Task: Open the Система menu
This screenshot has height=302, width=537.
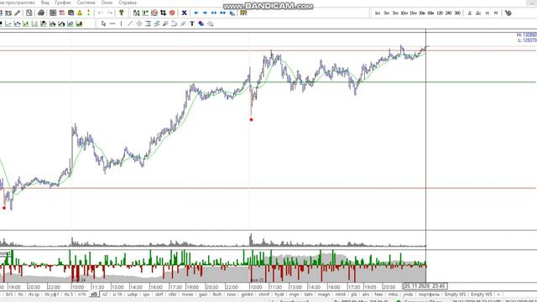Action: coord(86,3)
